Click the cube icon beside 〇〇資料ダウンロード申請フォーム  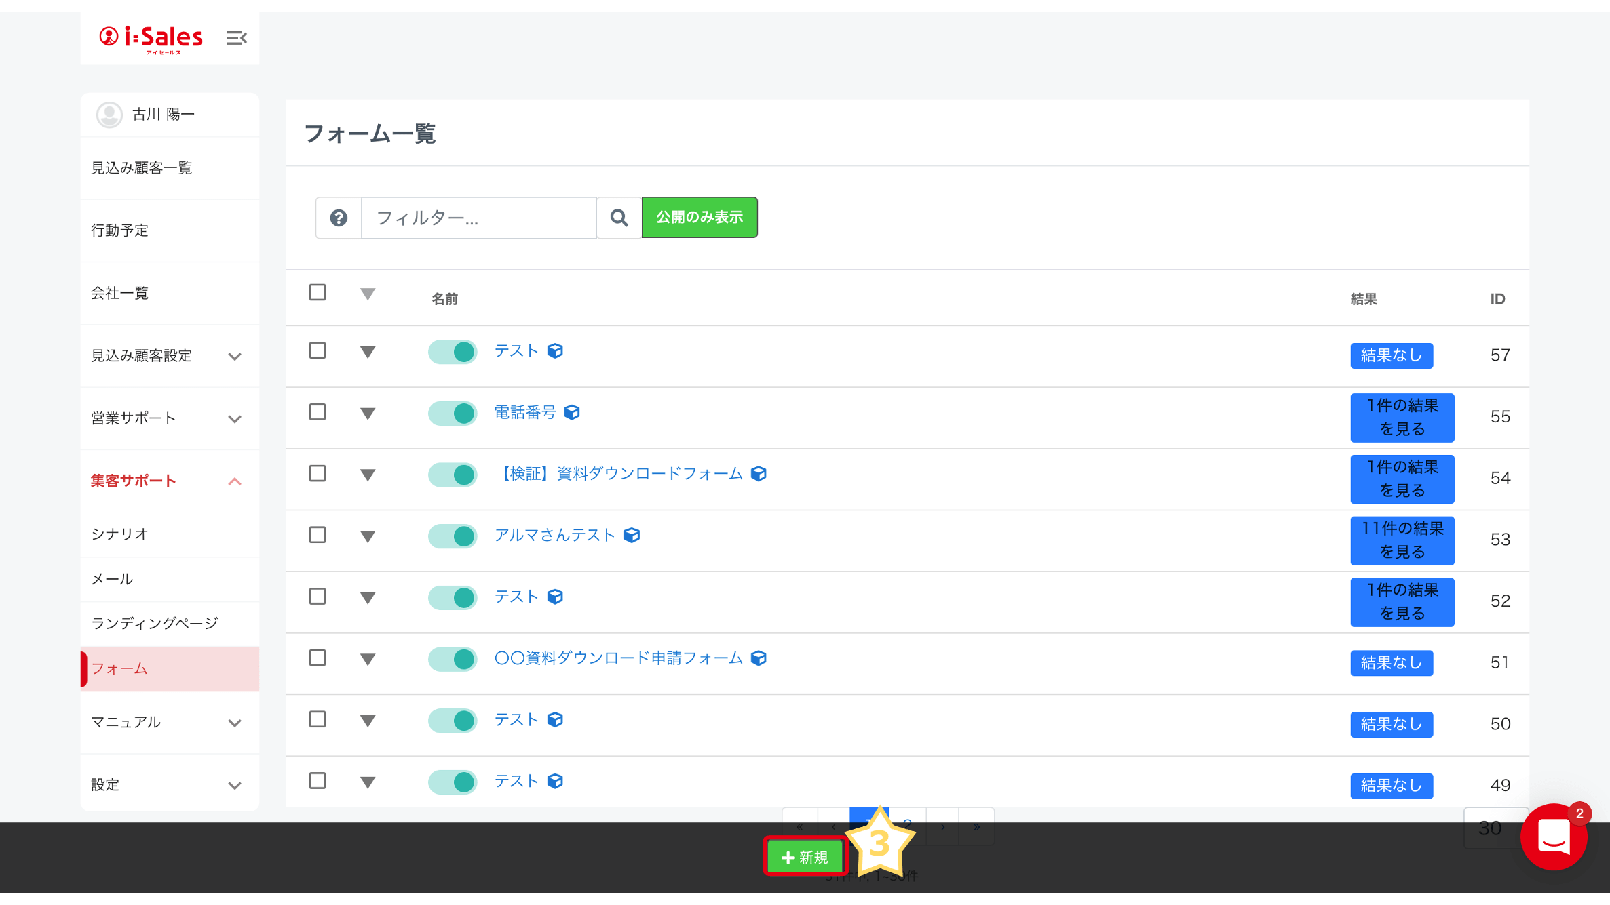click(x=759, y=658)
